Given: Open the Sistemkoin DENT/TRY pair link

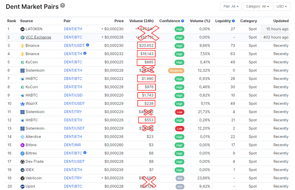Looking at the screenshot, I should [x=73, y=112].
